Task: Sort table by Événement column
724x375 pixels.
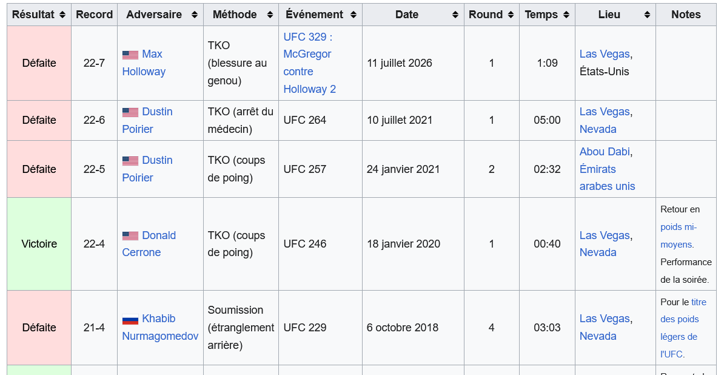Action: point(354,15)
